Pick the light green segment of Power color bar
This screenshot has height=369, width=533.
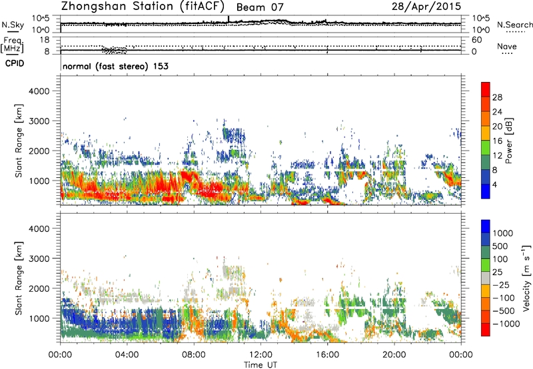tap(486, 147)
